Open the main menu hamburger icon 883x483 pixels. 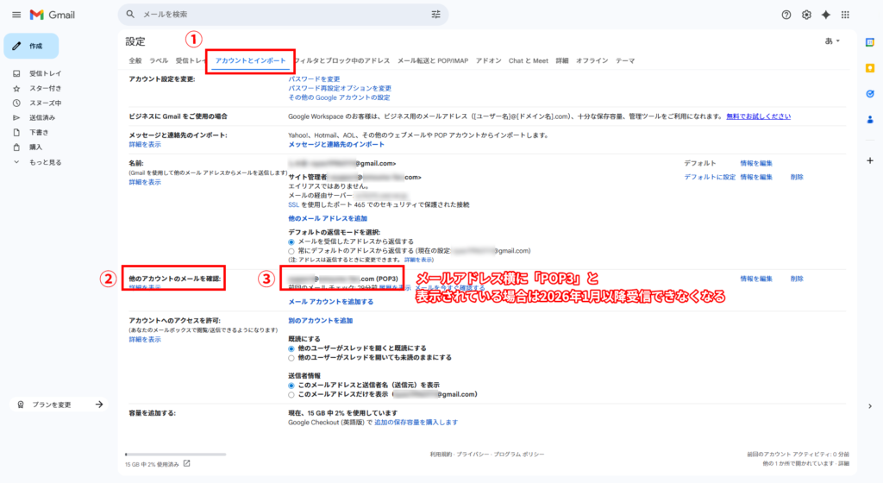point(16,15)
